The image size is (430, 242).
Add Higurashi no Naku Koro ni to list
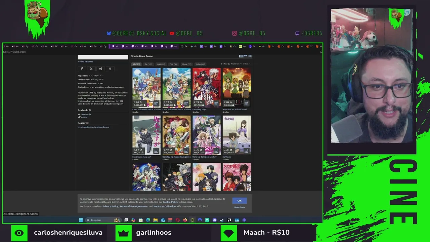[246, 104]
